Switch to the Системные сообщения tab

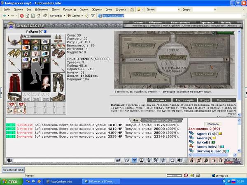pyautogui.click(x=161, y=120)
